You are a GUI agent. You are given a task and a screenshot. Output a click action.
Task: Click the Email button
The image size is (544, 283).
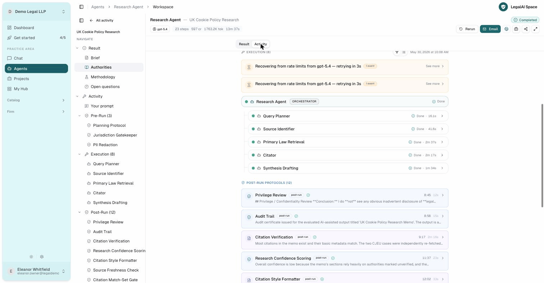(x=490, y=29)
